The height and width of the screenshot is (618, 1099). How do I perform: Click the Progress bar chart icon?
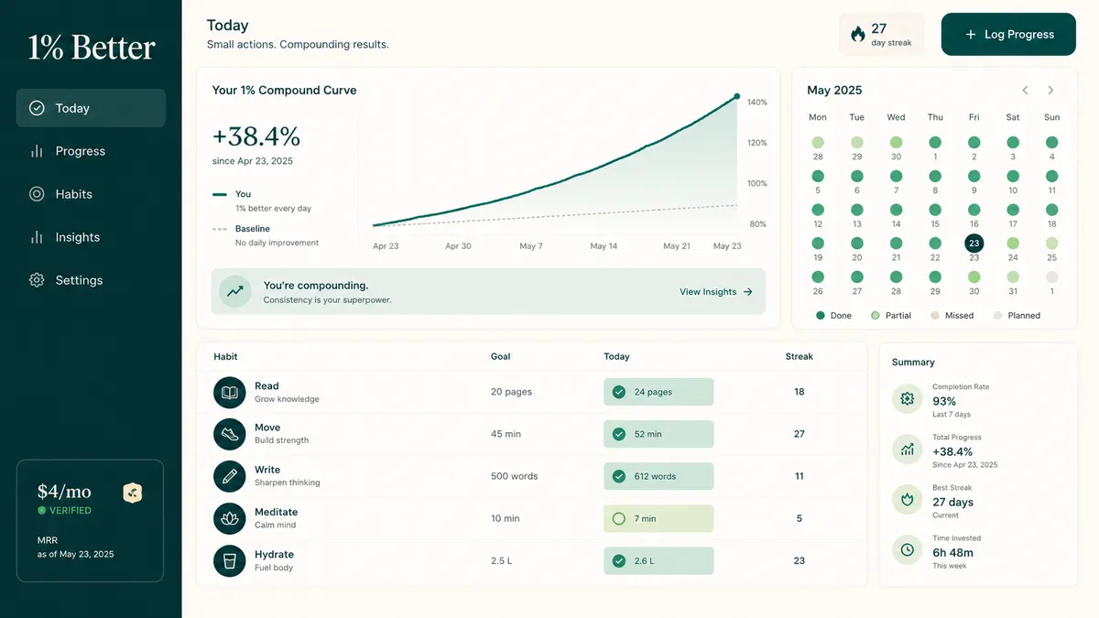point(37,151)
